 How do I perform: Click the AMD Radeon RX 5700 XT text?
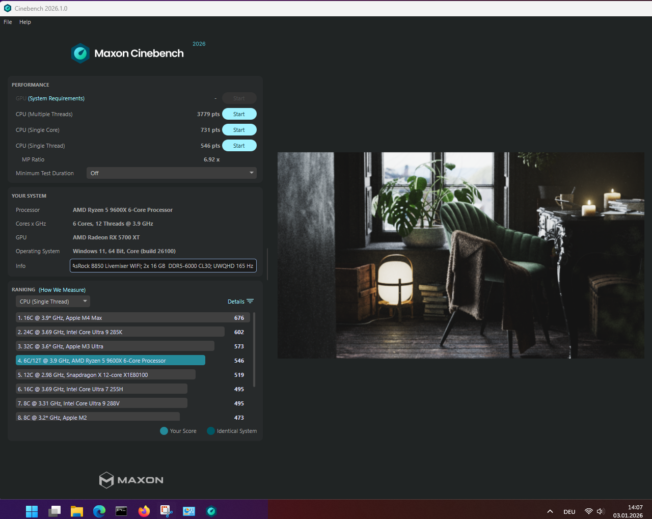point(106,237)
